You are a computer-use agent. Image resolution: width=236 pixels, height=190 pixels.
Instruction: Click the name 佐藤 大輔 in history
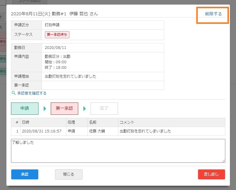[x=97, y=131]
